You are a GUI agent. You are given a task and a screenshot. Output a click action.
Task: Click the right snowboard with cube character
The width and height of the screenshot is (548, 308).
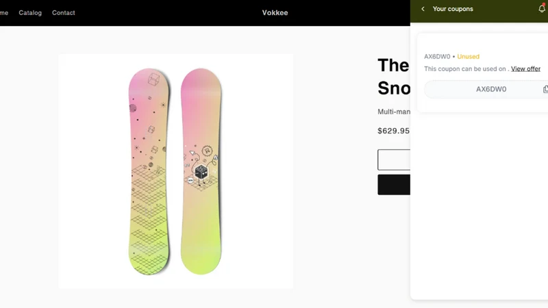point(201,172)
